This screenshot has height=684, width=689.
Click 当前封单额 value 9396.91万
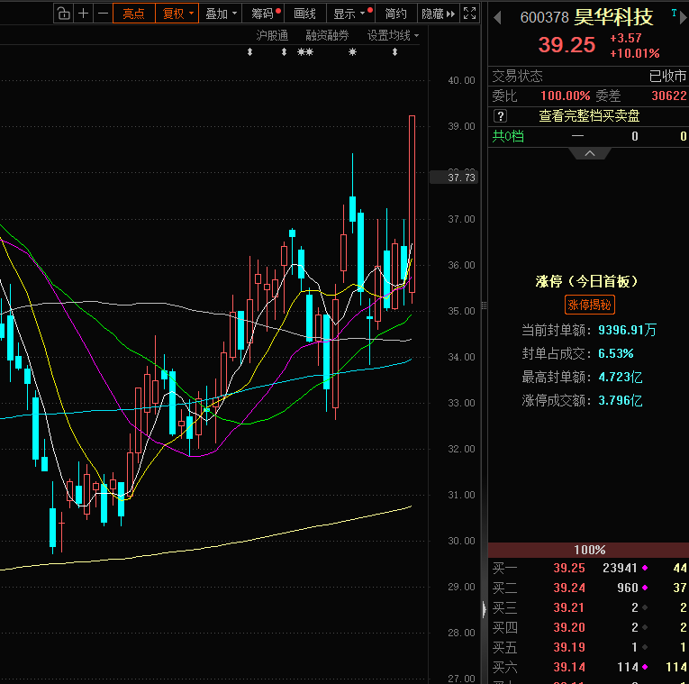click(x=628, y=330)
